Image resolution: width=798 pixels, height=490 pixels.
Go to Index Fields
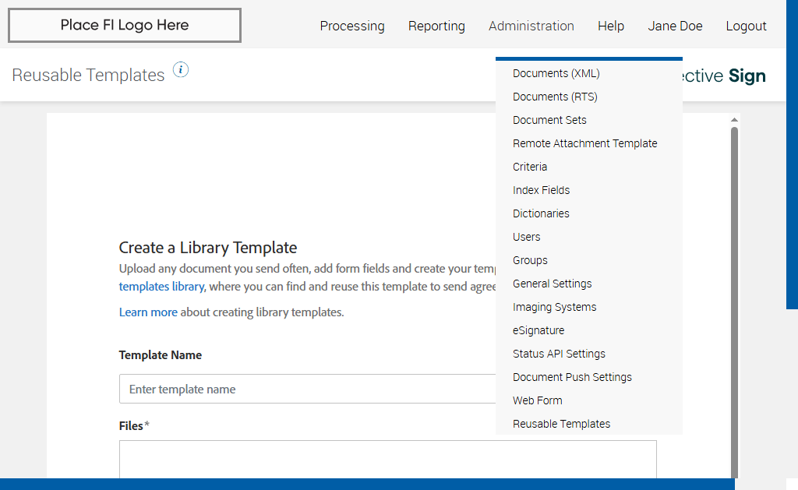pyautogui.click(x=541, y=190)
